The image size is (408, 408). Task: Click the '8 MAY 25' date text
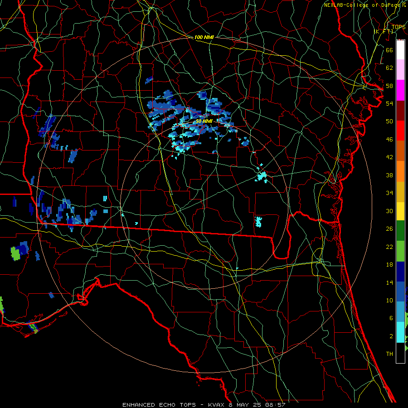pos(245,405)
